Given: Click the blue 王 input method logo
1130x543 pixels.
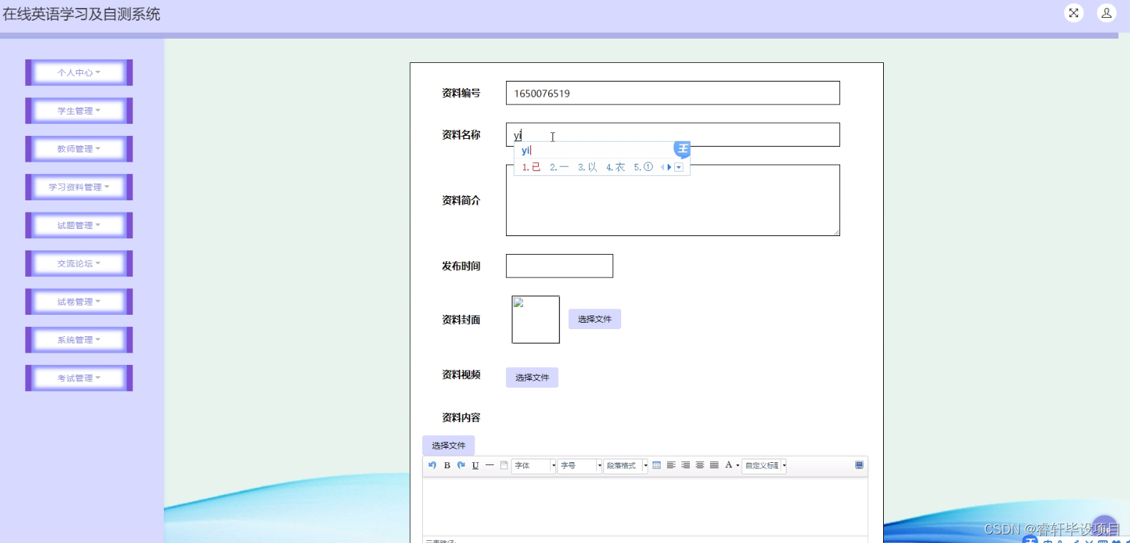Looking at the screenshot, I should [x=683, y=149].
